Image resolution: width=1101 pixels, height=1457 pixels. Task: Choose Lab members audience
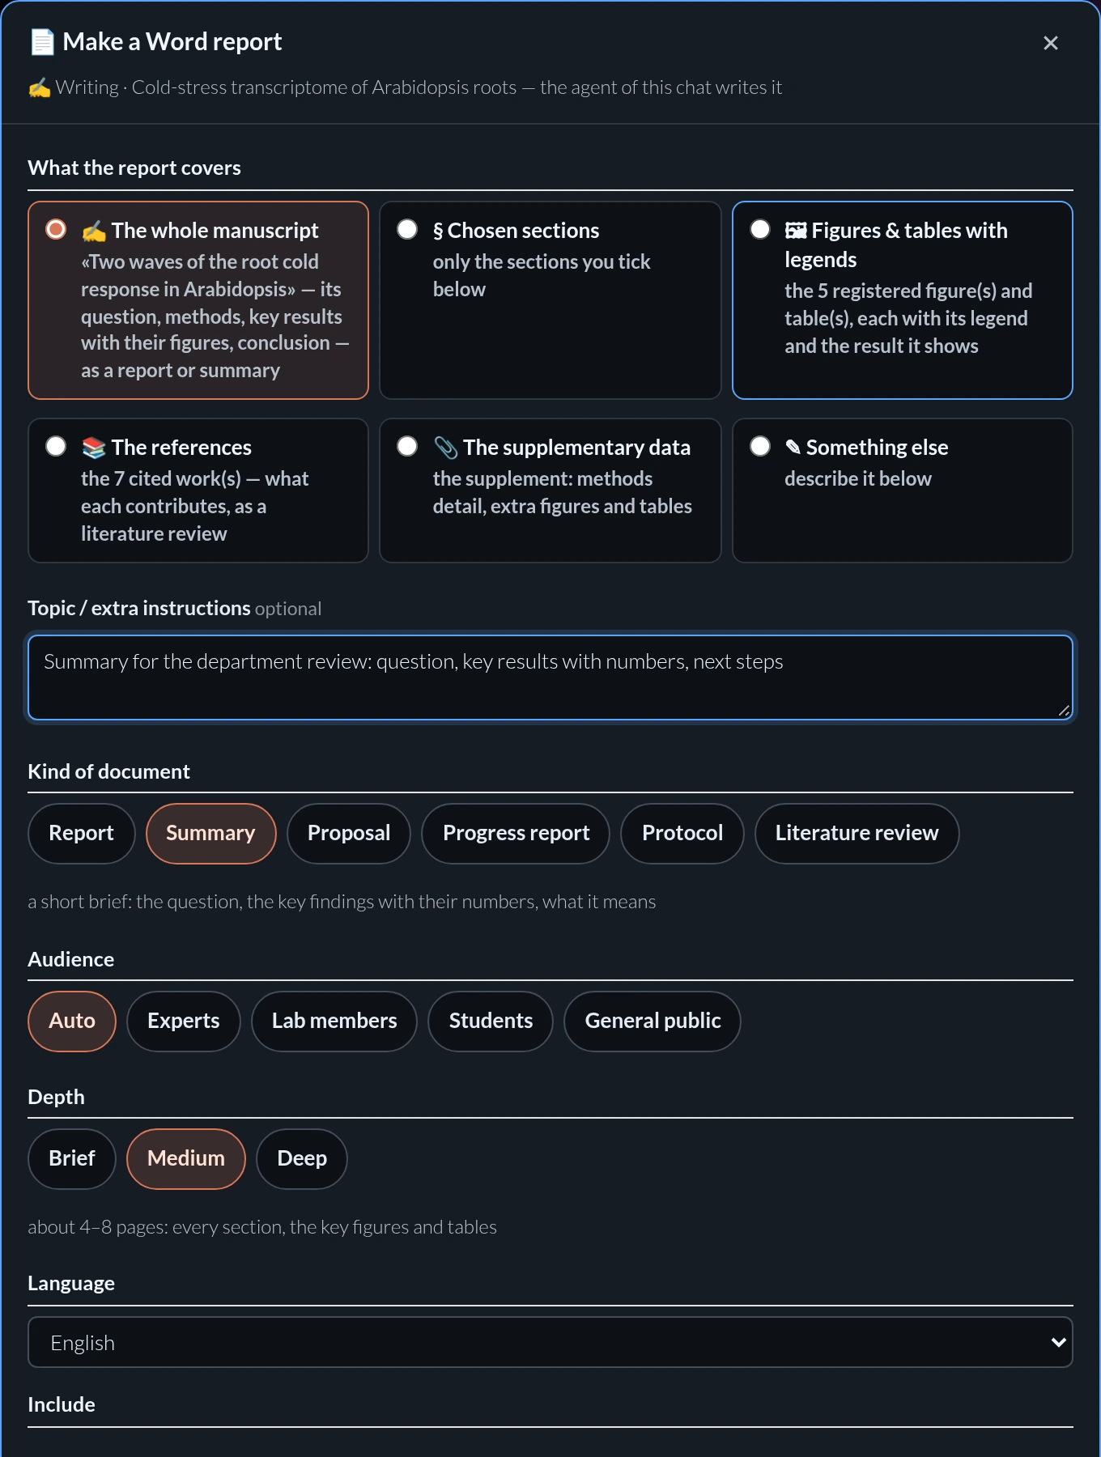(334, 1022)
